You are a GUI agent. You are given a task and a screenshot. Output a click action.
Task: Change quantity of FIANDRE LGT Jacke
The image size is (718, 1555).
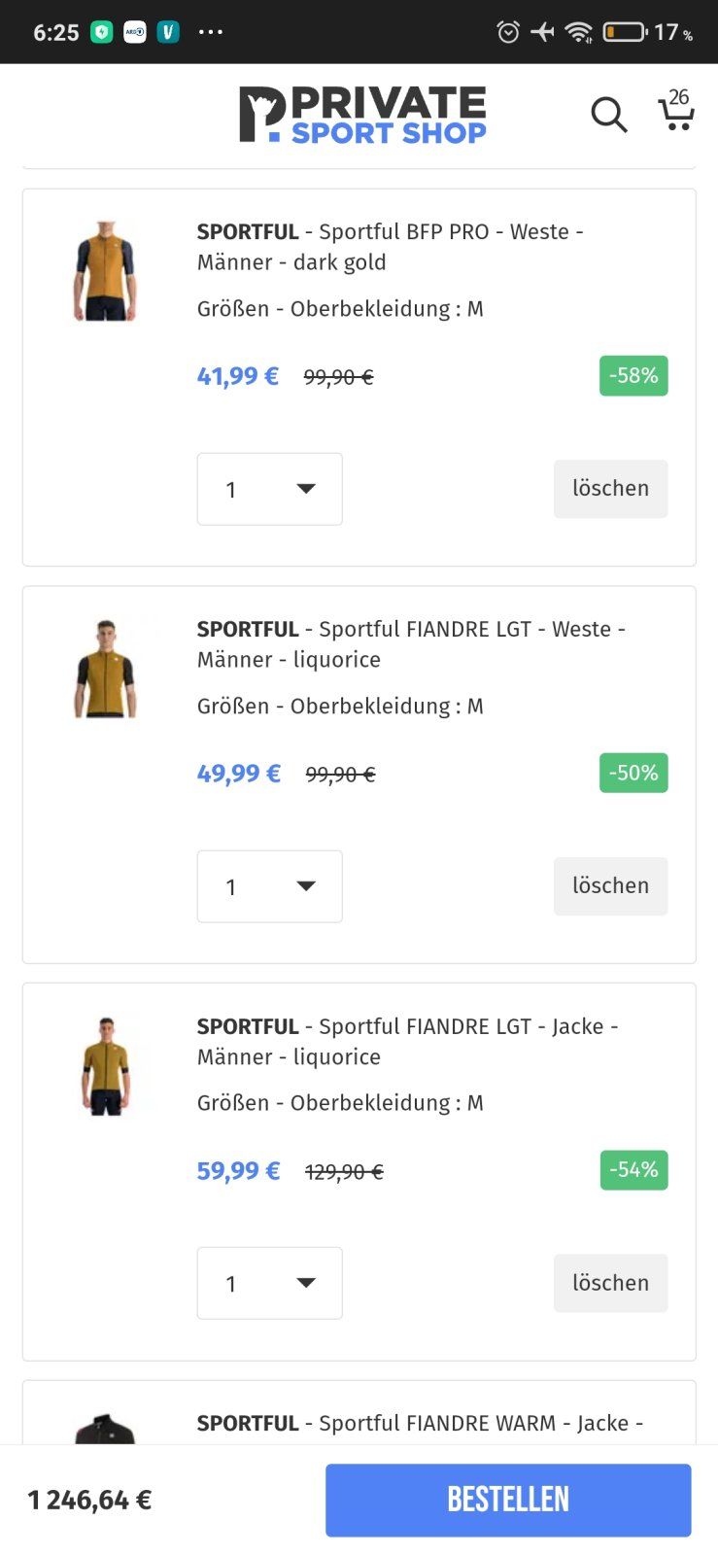(x=269, y=1283)
